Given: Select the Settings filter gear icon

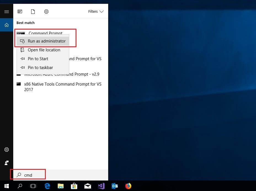Looking at the screenshot, I should 46,12.
